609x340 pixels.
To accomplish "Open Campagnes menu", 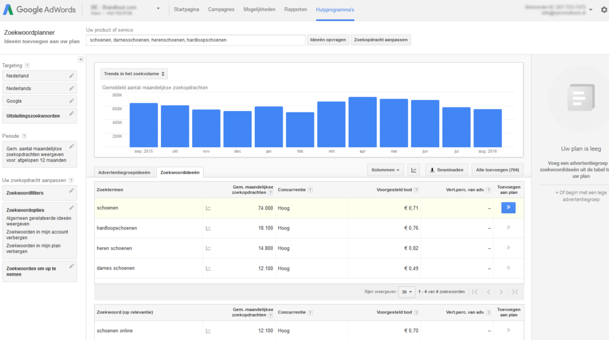I will (x=221, y=9).
